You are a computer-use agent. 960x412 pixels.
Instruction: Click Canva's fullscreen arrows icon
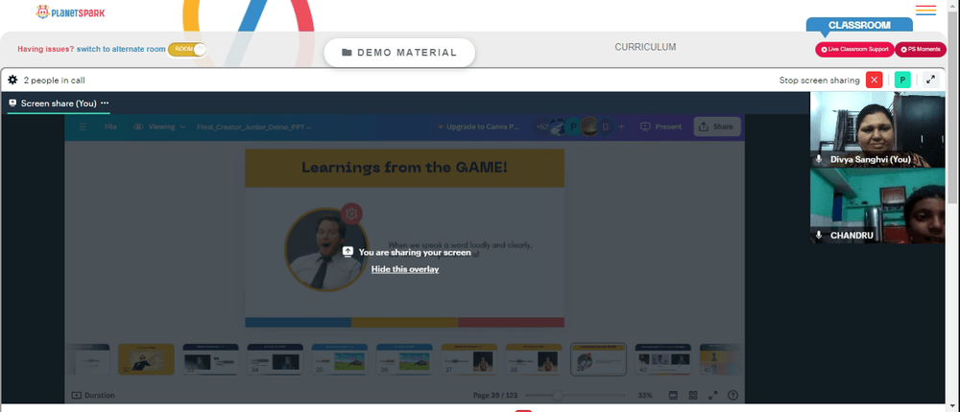712,396
